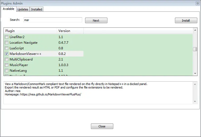The image size is (201, 137).
Task: Select the MusicPlayer plugin name
Action: 19,65
